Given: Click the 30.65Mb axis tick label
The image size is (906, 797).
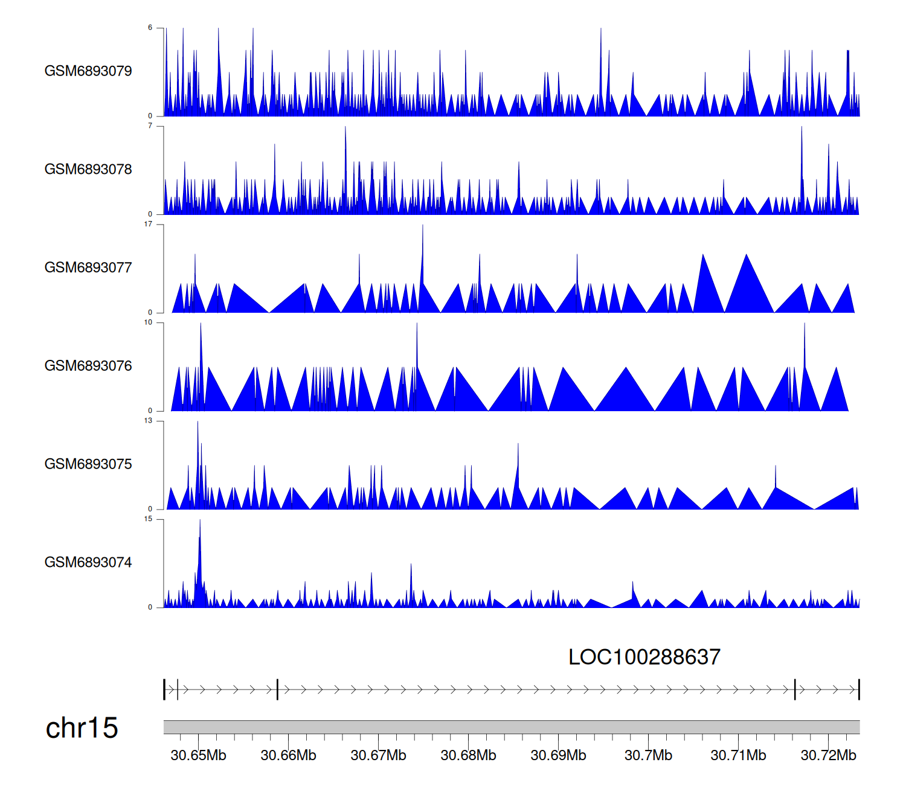Looking at the screenshot, I should (x=198, y=755).
